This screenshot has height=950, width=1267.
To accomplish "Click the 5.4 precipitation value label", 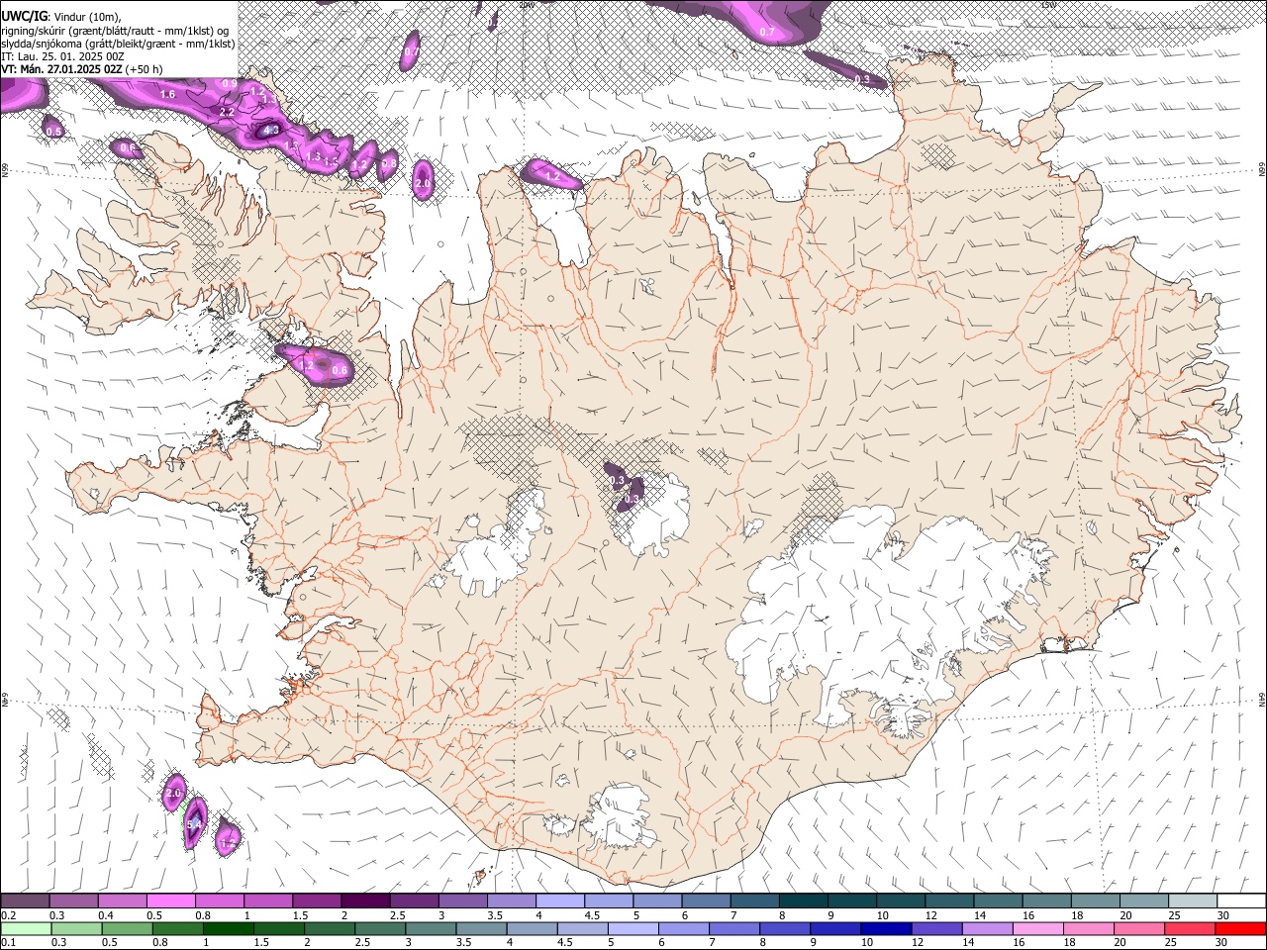I will click(194, 823).
